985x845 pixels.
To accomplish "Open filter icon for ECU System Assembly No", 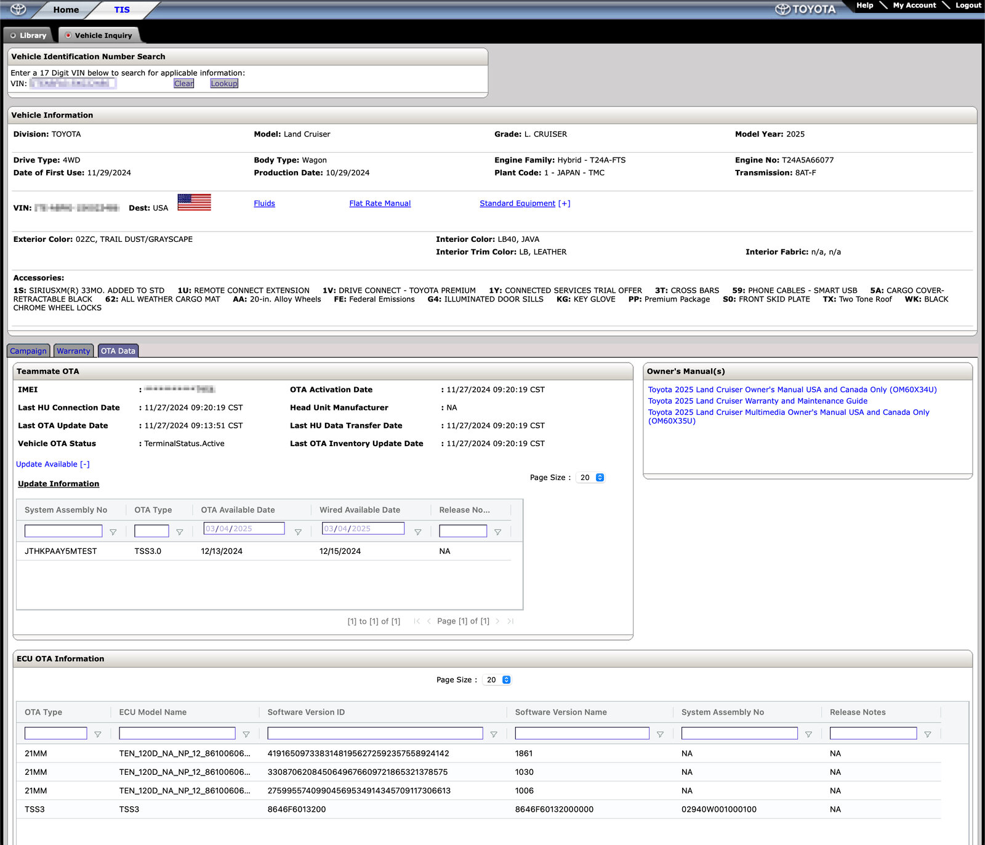I will click(x=808, y=734).
